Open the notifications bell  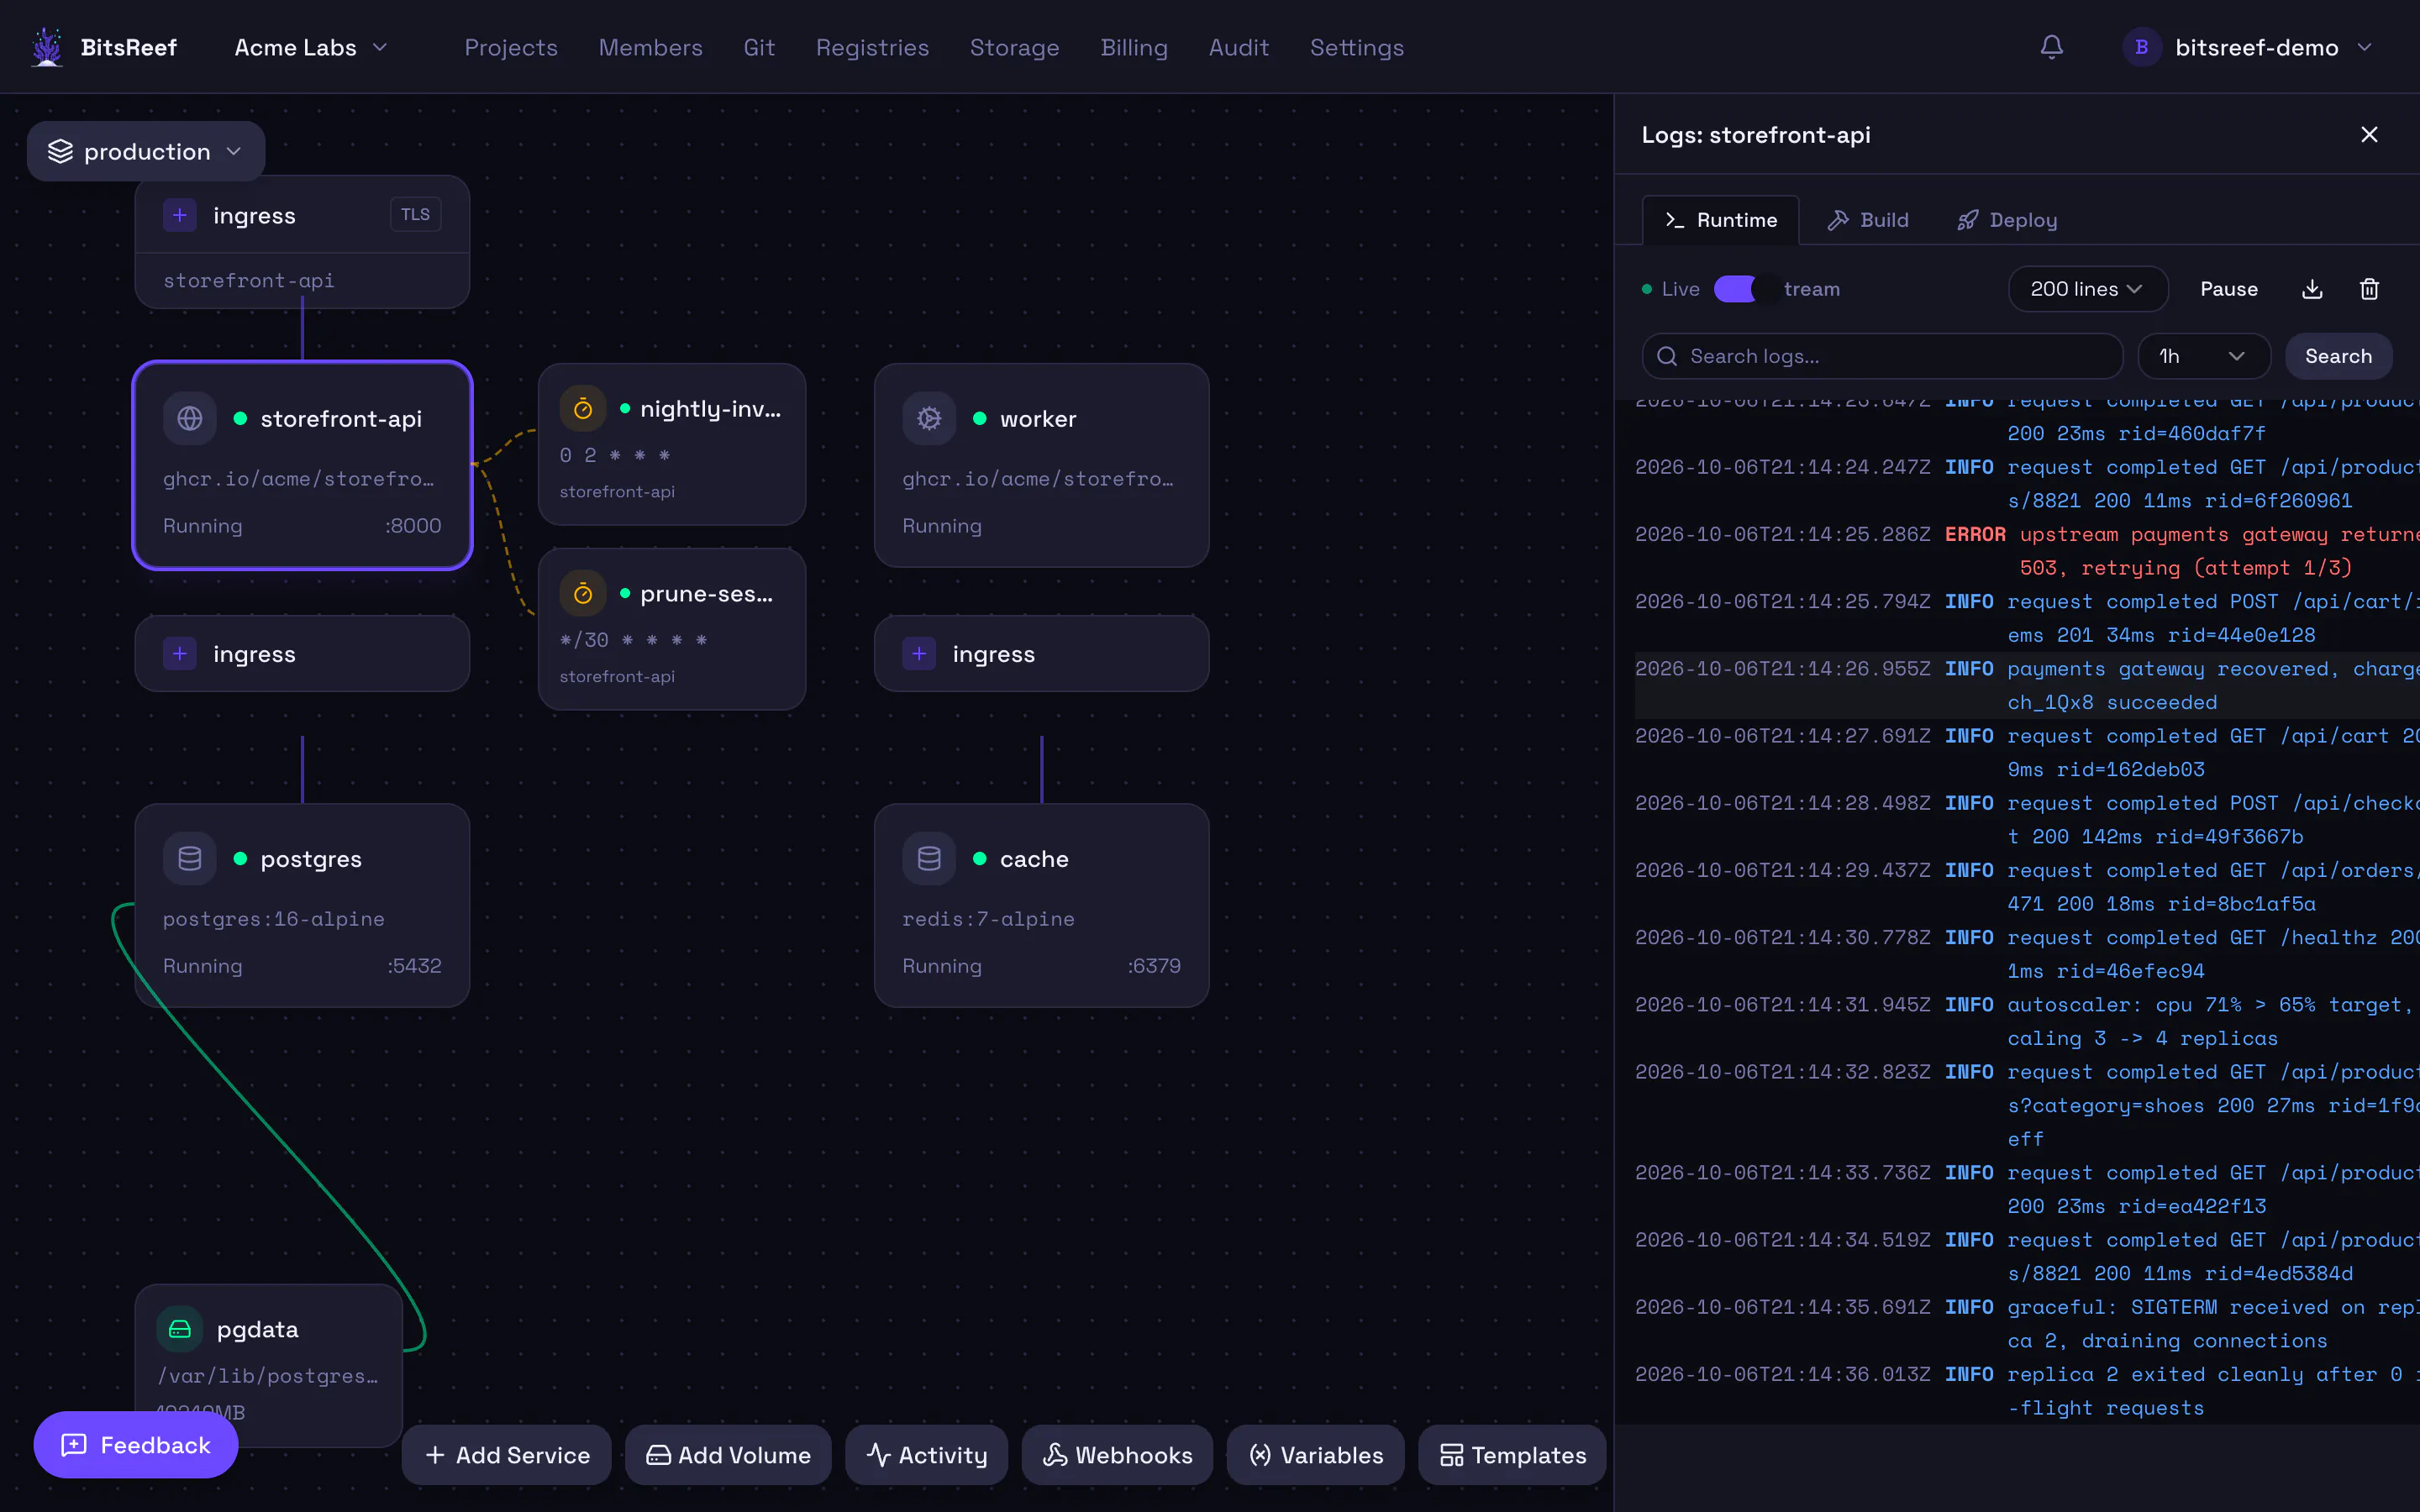click(2051, 47)
